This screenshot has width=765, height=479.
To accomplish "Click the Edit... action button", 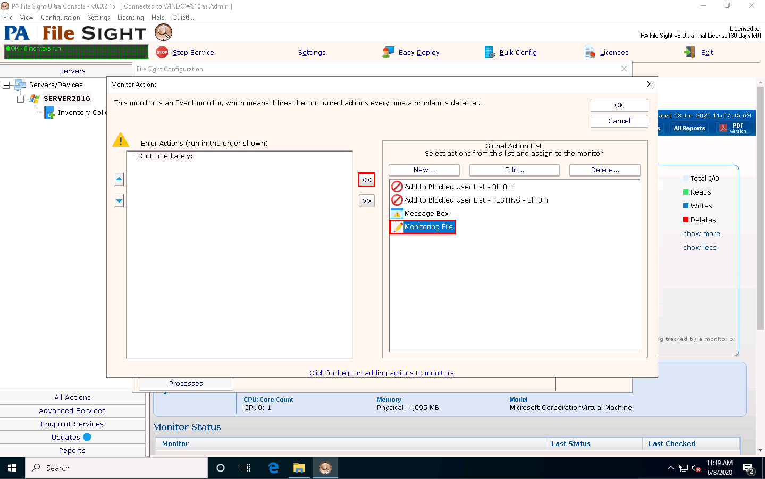I will point(515,170).
